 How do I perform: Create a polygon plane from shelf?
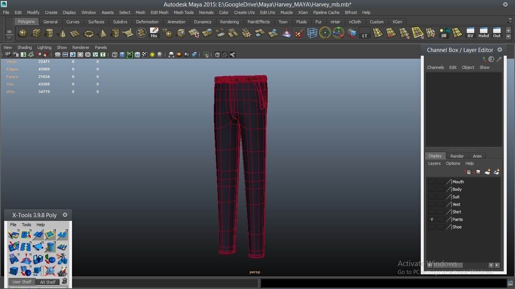(x=75, y=33)
